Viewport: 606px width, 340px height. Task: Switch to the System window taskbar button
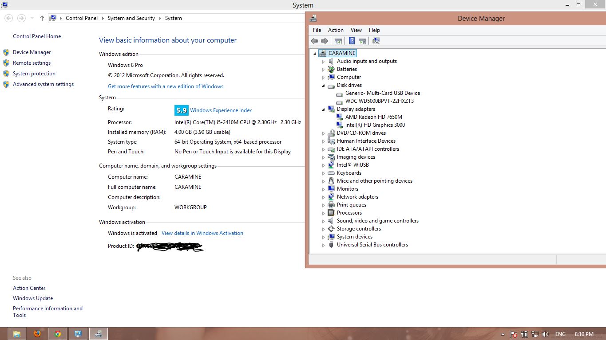point(78,334)
